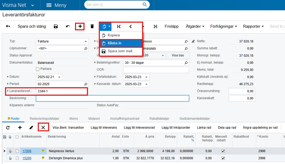Switch to the Motpost tab
This screenshot has width=285, height=164.
click(94, 118)
